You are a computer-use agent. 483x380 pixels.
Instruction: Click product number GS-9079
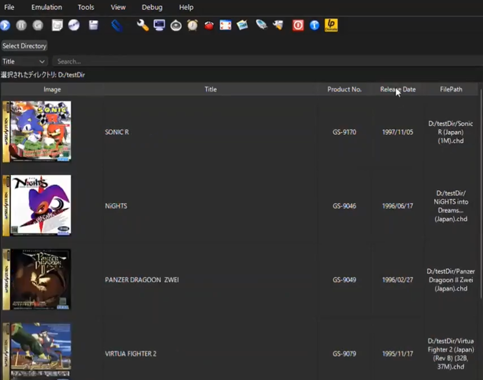click(344, 353)
